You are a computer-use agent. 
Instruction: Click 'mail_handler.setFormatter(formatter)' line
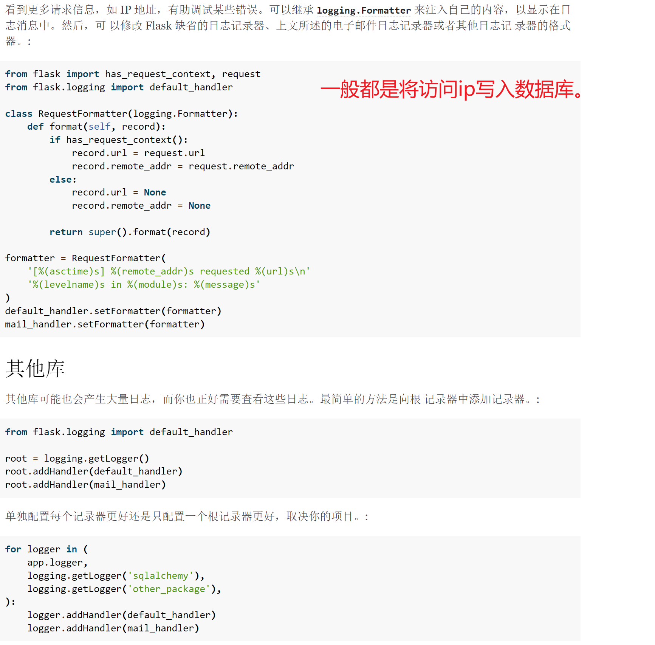coord(105,324)
